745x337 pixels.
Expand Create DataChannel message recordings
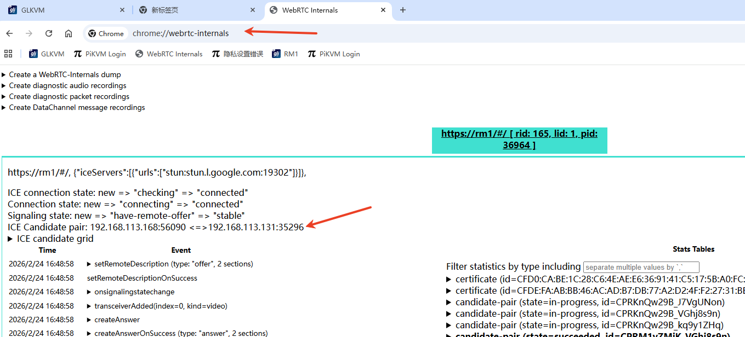(77, 107)
